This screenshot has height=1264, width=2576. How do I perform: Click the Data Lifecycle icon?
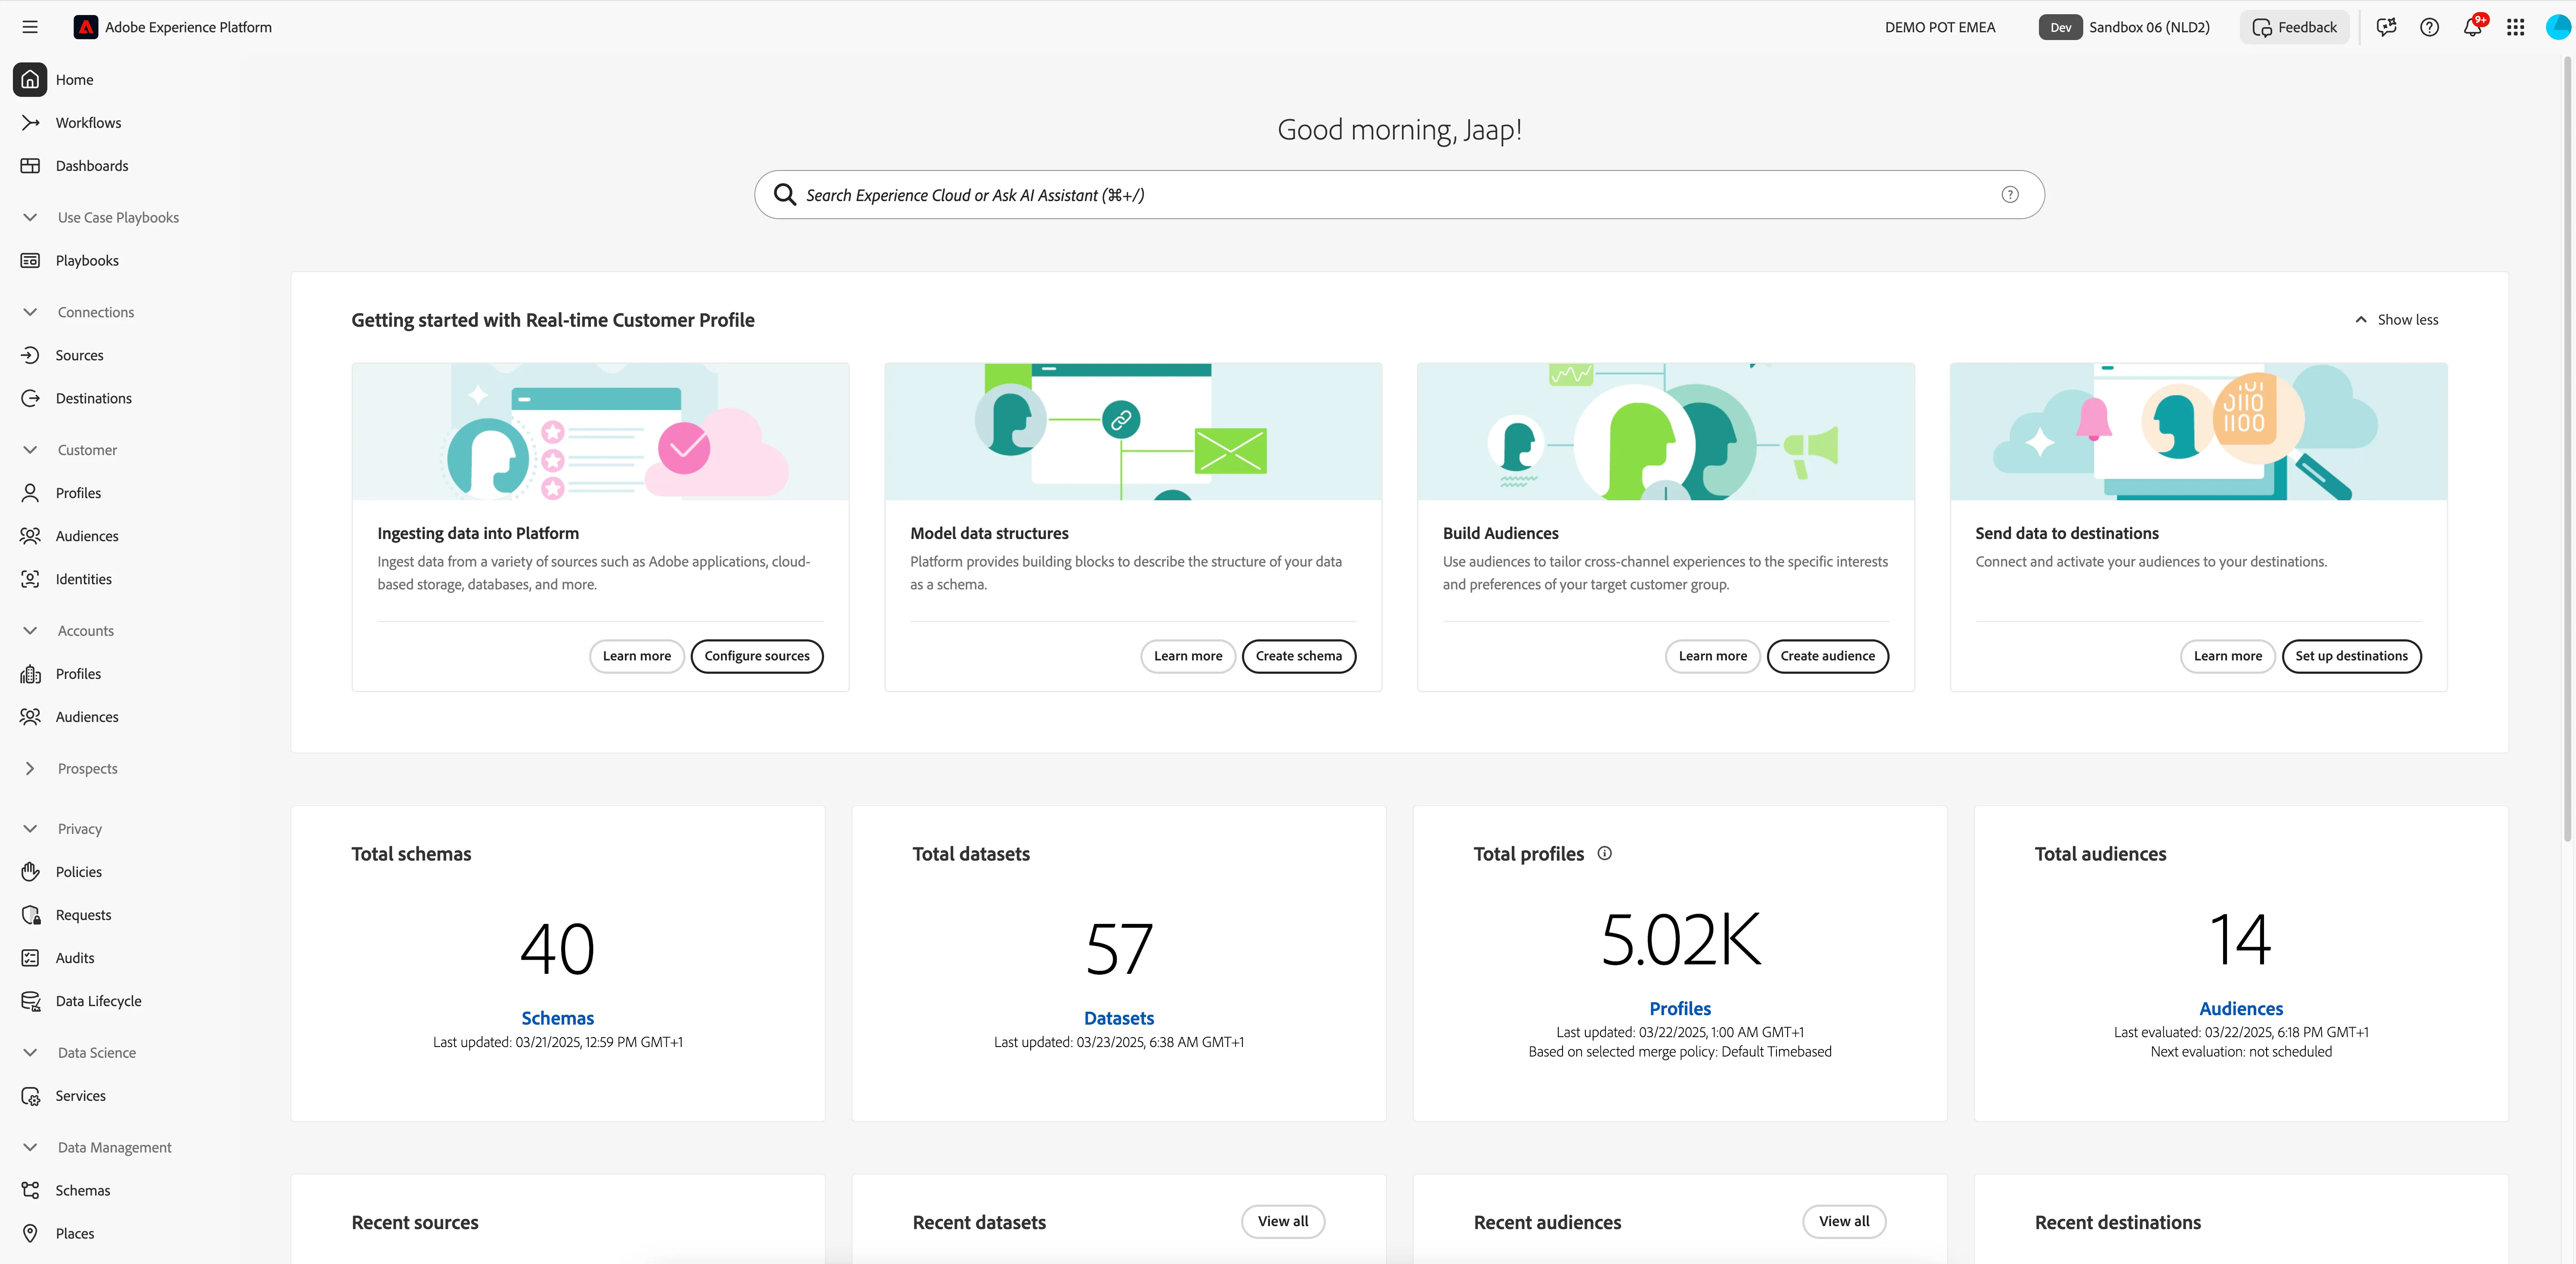30,1001
